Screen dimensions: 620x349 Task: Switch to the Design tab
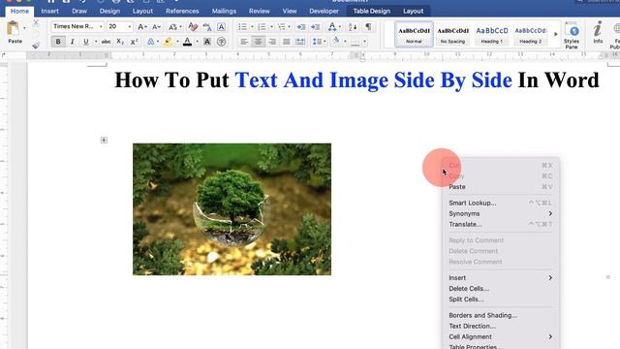tap(109, 11)
